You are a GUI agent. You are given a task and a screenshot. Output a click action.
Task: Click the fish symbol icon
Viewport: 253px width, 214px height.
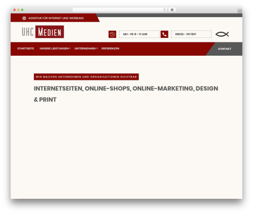222,34
